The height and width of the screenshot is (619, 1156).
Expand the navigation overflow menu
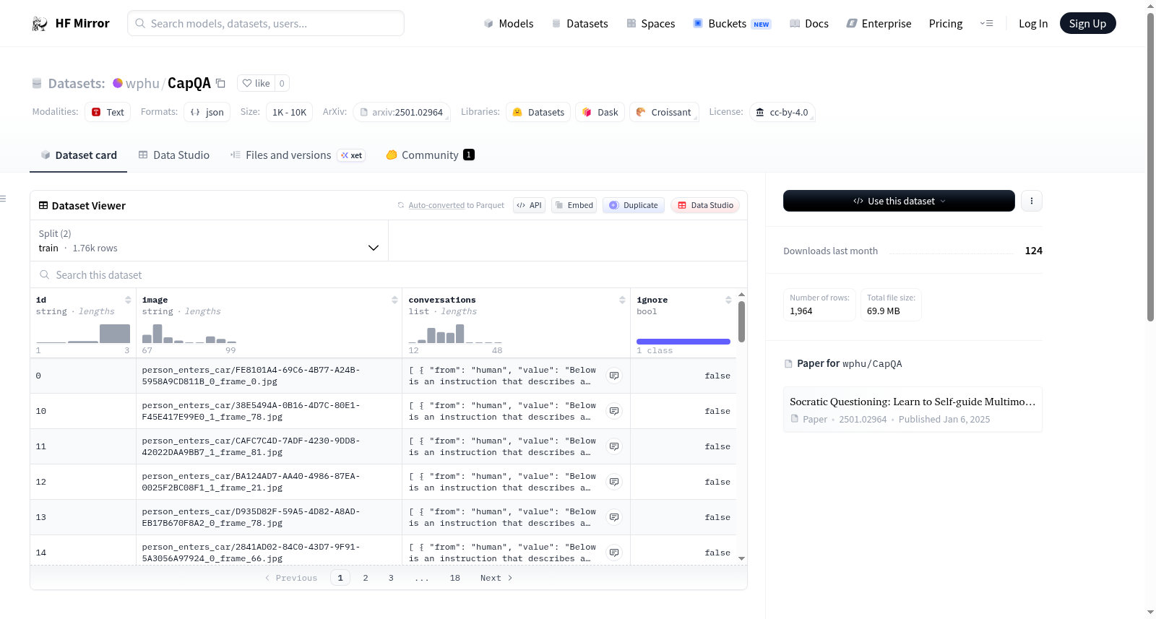tap(986, 24)
